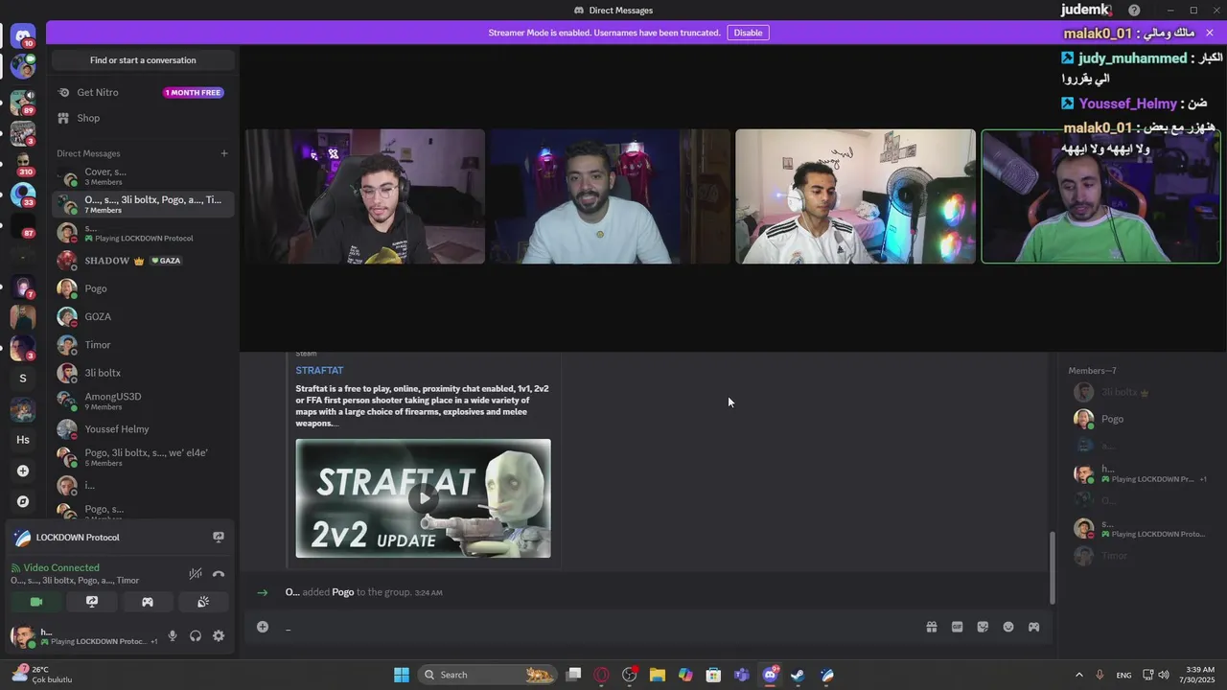Open the weather widget showing 26°C

(x=43, y=675)
